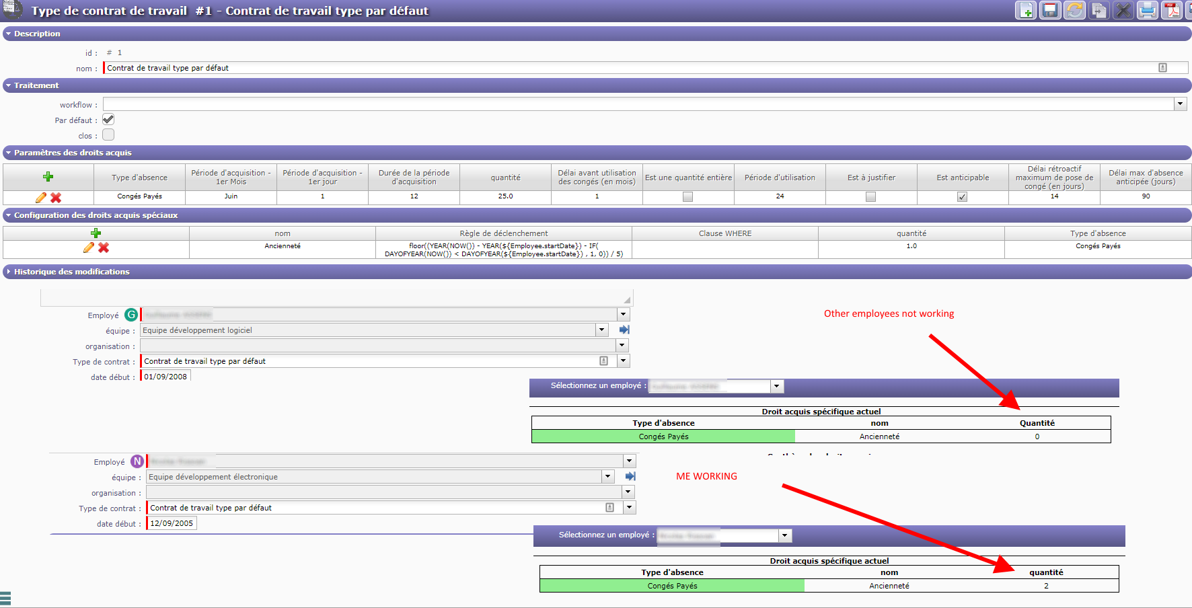Add a new acquired rights parameter row
This screenshot has width=1192, height=608.
tap(48, 177)
